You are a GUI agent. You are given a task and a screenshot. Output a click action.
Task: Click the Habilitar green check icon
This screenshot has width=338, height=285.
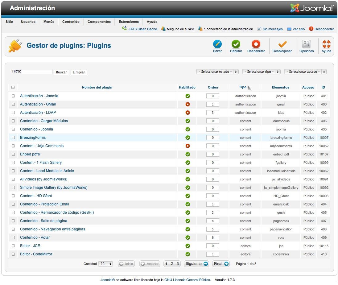click(x=236, y=44)
